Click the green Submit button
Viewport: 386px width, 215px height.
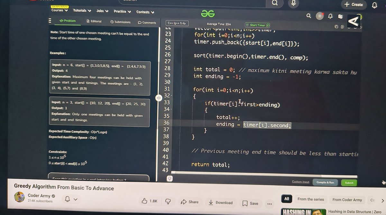[x=349, y=183]
